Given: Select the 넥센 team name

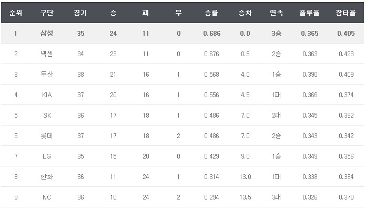Looking at the screenshot, I should click(x=46, y=54).
